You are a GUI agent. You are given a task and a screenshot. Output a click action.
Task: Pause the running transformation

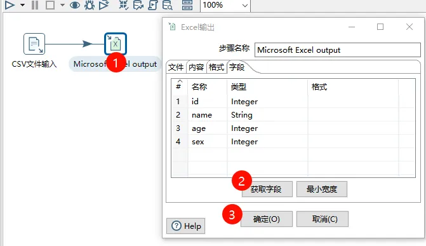[x=35, y=5]
